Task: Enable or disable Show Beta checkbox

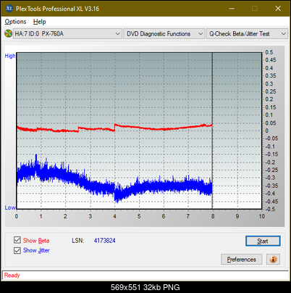Action: click(x=17, y=240)
